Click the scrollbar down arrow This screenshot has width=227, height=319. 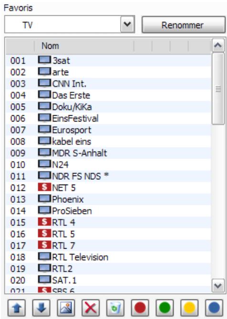tap(218, 286)
